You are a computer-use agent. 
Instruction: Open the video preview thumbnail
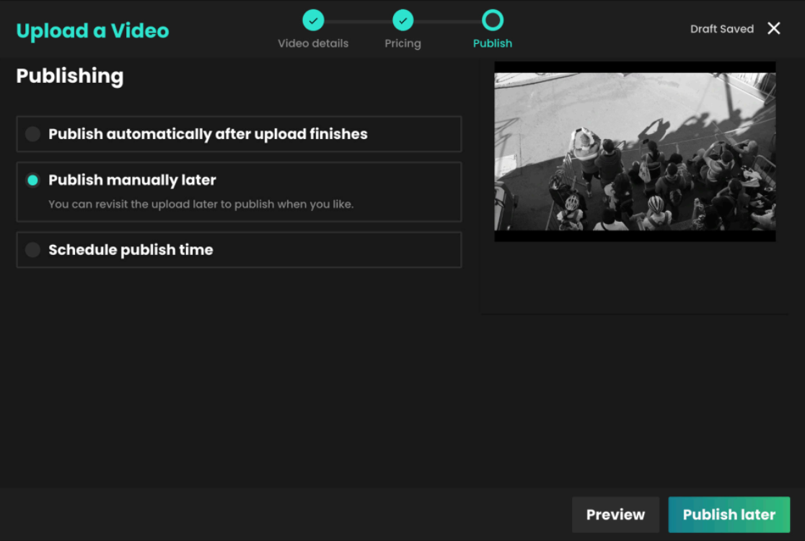point(635,151)
